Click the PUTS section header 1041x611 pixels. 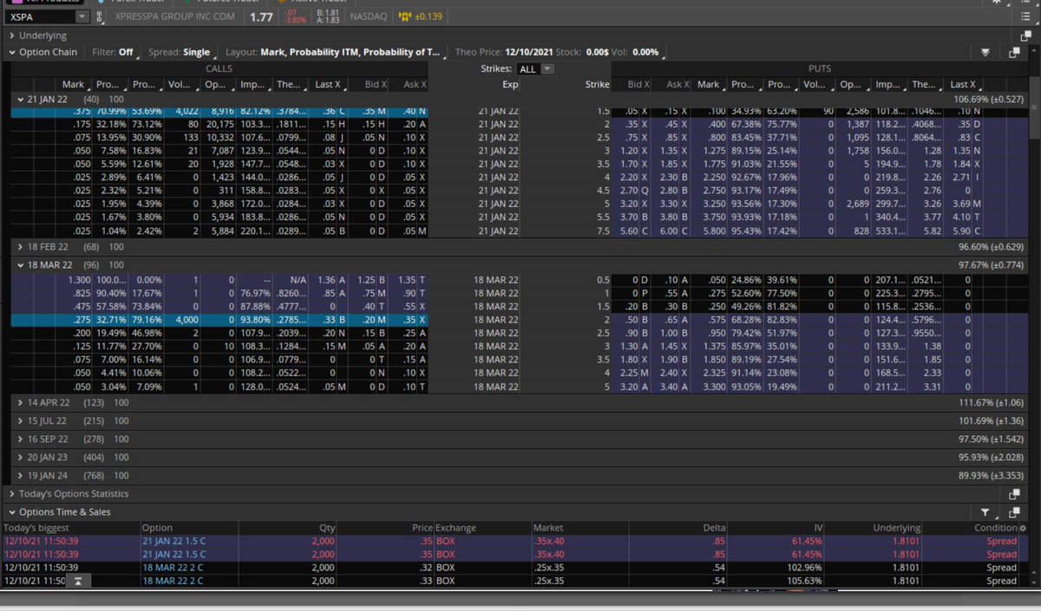coord(819,68)
